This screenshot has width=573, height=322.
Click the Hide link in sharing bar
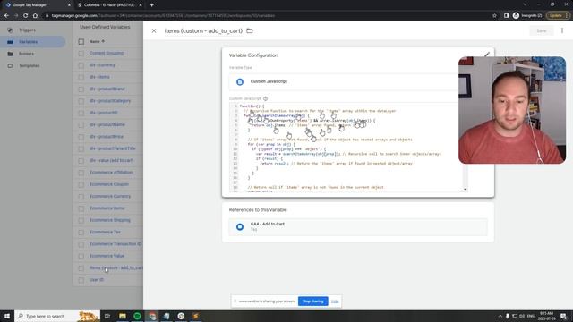(x=335, y=301)
